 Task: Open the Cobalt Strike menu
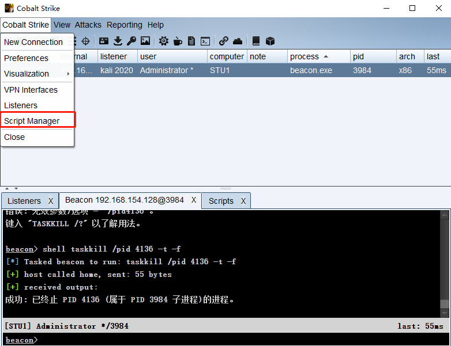click(x=25, y=25)
